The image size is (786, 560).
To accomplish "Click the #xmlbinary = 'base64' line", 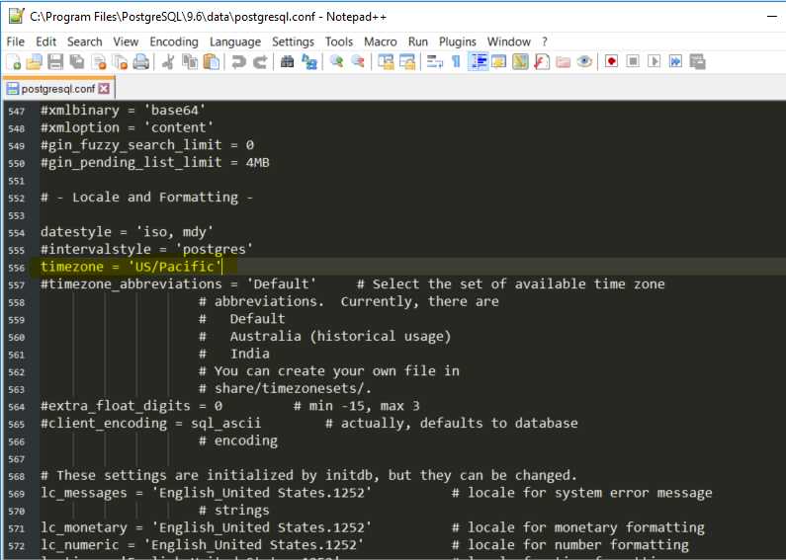I will point(124,110).
